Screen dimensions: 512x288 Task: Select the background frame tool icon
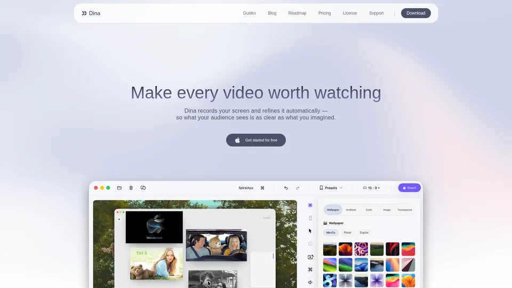[310, 205]
